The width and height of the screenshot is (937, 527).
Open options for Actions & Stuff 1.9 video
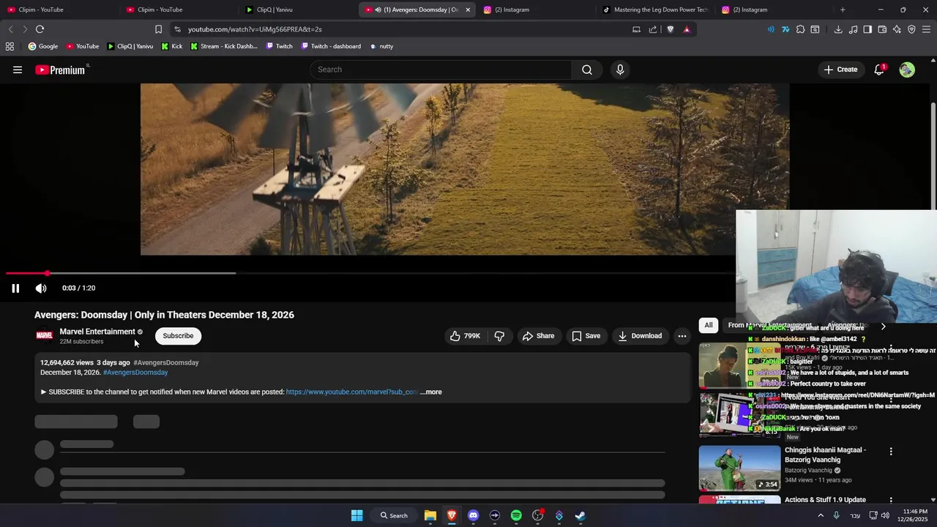pos(891,501)
